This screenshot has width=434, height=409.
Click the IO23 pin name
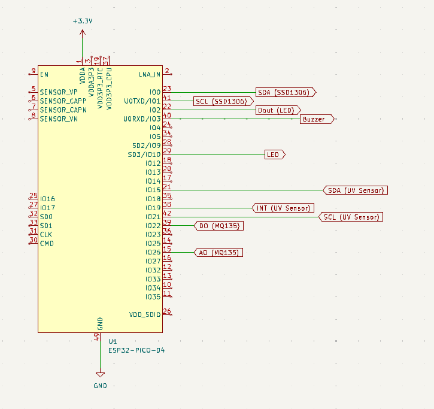click(153, 235)
